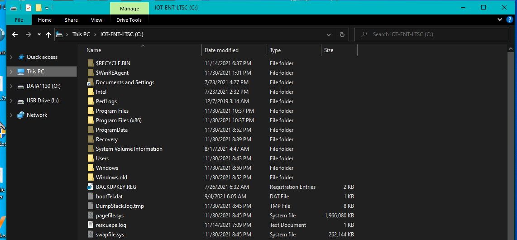
Task: Select the Windows.old folder icon
Action: (x=91, y=178)
